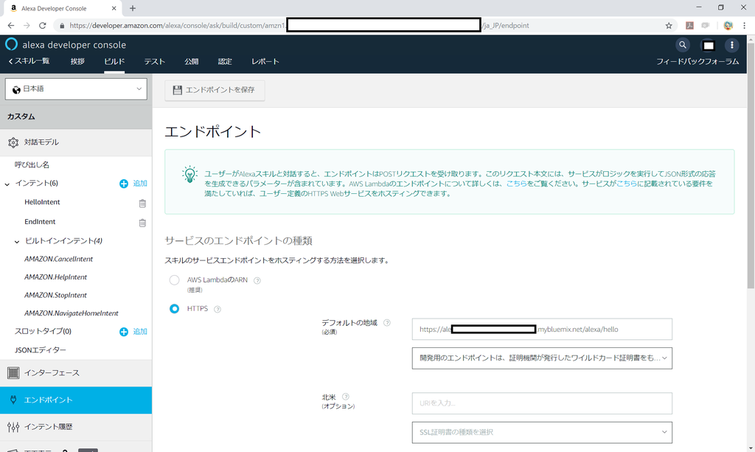Click the default region URI field
This screenshot has width=755, height=452.
click(542, 330)
